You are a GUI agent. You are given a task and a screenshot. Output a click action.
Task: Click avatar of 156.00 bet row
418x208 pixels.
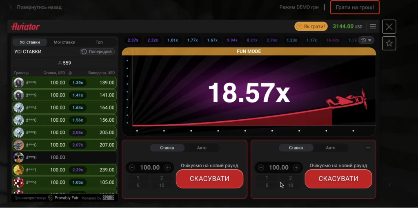[x=19, y=120]
